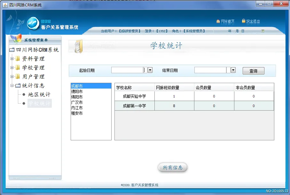This screenshot has height=195, width=290.
Task: Expand the 资料管理 tree node
Action: pos(12,59)
